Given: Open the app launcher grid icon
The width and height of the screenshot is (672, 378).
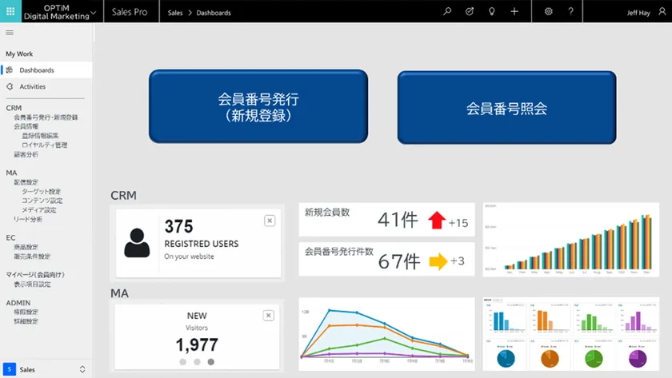Looking at the screenshot, I should coord(10,12).
